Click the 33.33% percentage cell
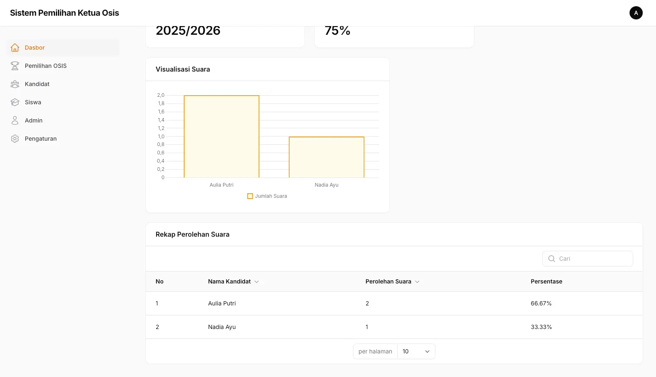656x377 pixels. pyautogui.click(x=541, y=327)
